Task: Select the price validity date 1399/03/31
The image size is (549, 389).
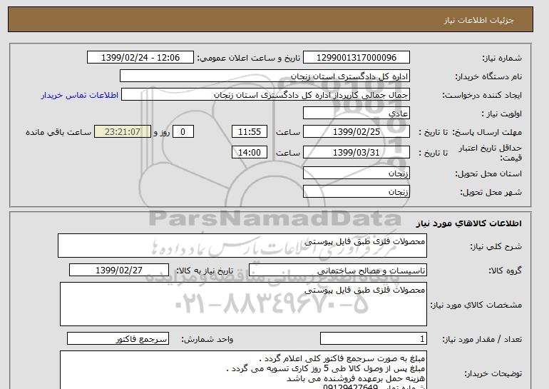Action: pyautogui.click(x=356, y=153)
